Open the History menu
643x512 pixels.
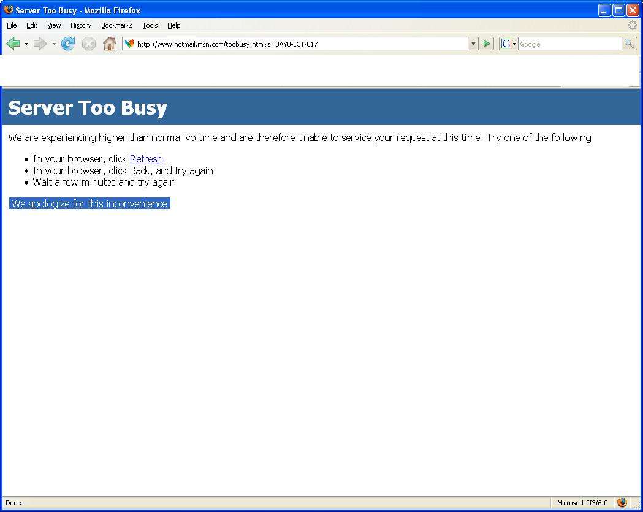pyautogui.click(x=81, y=25)
